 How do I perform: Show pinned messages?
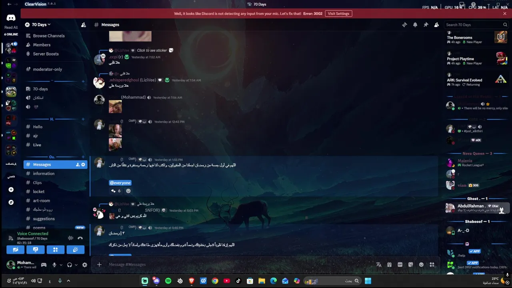click(426, 25)
